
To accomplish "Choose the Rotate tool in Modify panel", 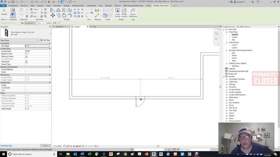I will click(64, 16).
